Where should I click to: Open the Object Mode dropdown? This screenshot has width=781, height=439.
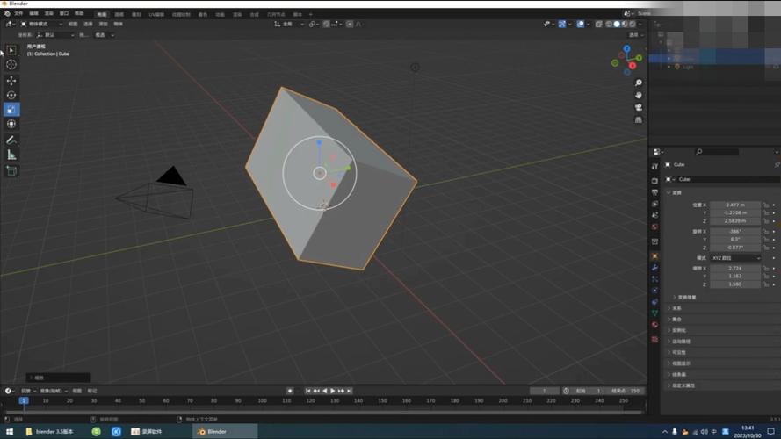click(x=41, y=24)
